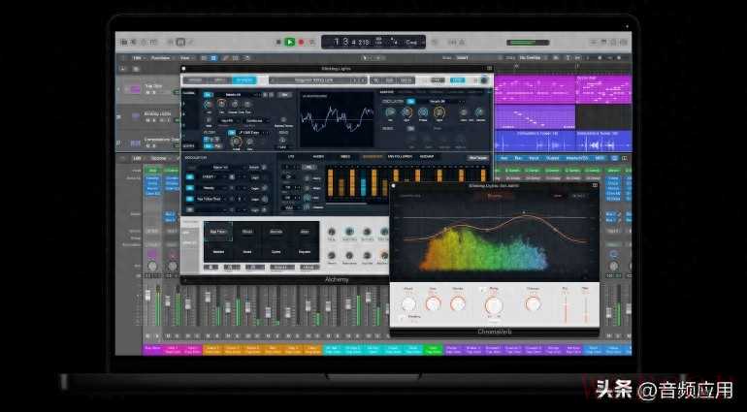This screenshot has width=747, height=412.
Task: Switch to the LFO modulation tab
Action: [x=290, y=155]
